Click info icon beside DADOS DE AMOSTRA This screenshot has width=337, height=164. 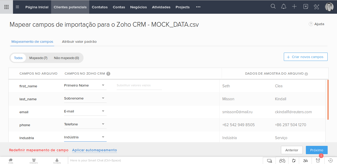pos(306,74)
